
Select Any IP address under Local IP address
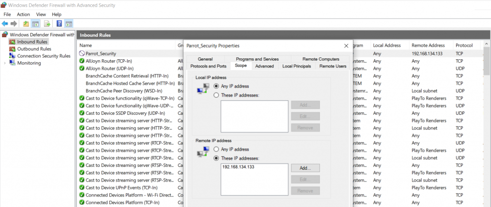click(x=216, y=86)
